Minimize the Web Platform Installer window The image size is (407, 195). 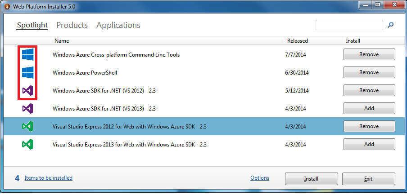pos(366,4)
